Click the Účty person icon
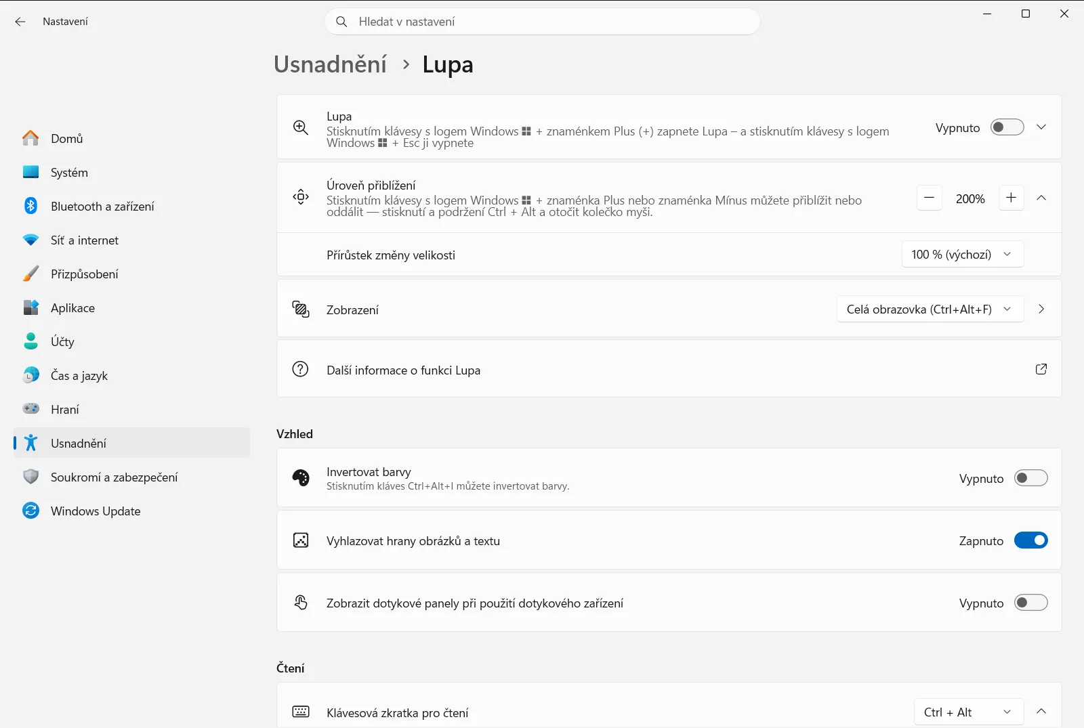This screenshot has width=1084, height=728. [30, 341]
